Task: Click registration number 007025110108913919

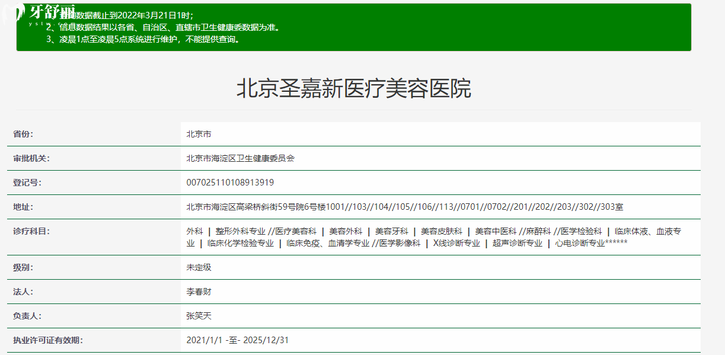Action: click(230, 183)
